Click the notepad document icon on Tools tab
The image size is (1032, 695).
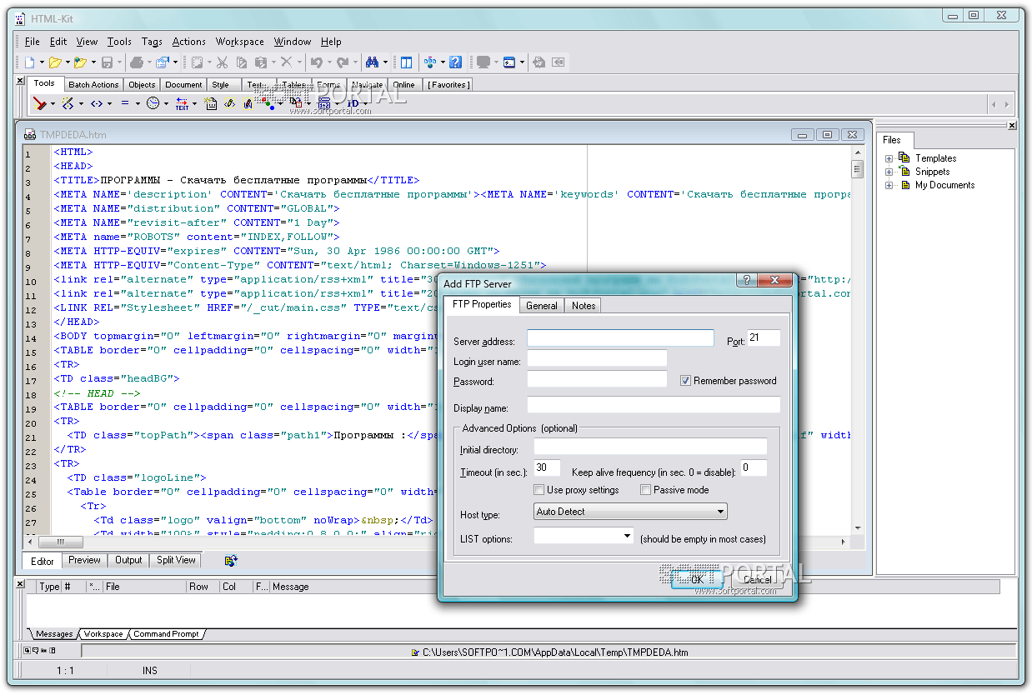click(211, 103)
